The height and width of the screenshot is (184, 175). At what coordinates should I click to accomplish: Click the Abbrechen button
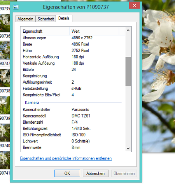click(x=96, y=173)
